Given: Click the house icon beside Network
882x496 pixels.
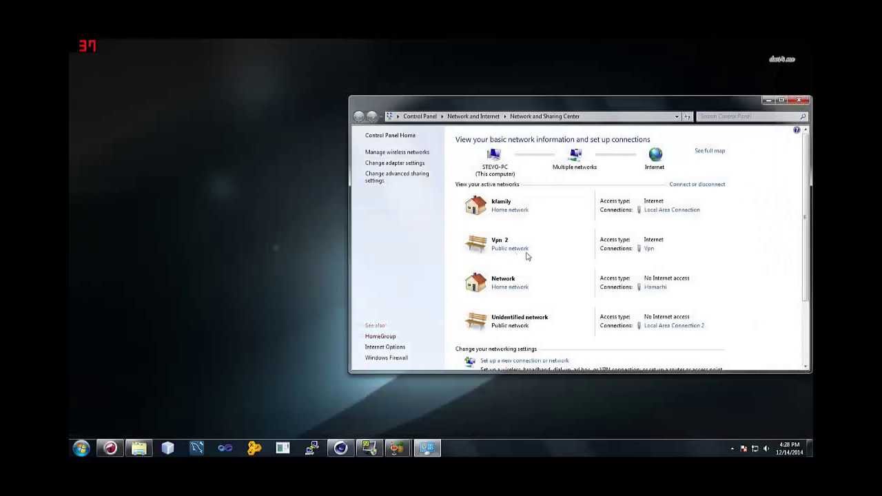Looking at the screenshot, I should coord(475,282).
